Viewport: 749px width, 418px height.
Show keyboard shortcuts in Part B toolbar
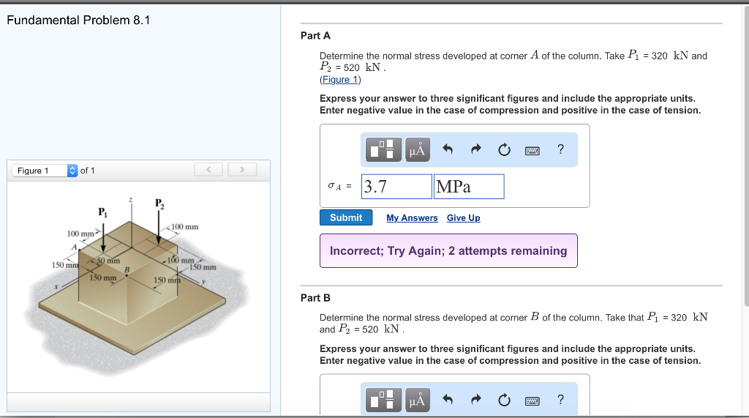532,401
